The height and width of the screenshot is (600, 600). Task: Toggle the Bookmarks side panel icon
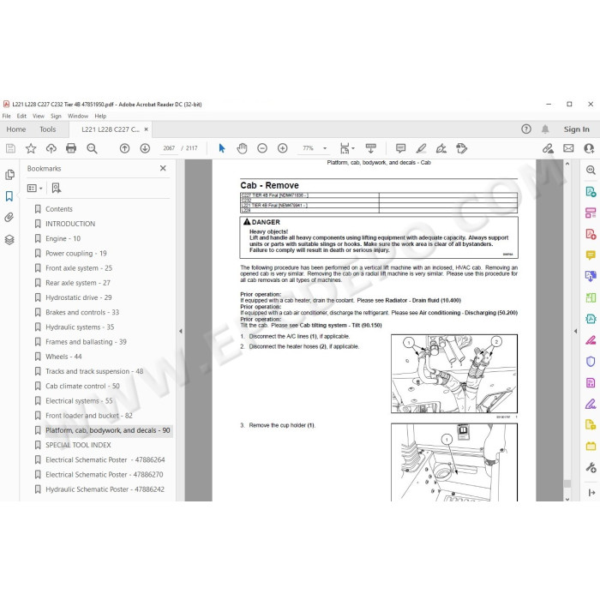9,196
